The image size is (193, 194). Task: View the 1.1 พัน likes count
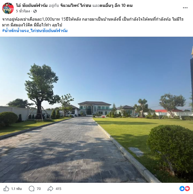point(16,189)
